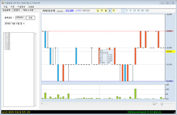Image resolution: width=177 pixels, height=115 pixels.
Task: Click the 5K volume axis label
Action: 167,94
